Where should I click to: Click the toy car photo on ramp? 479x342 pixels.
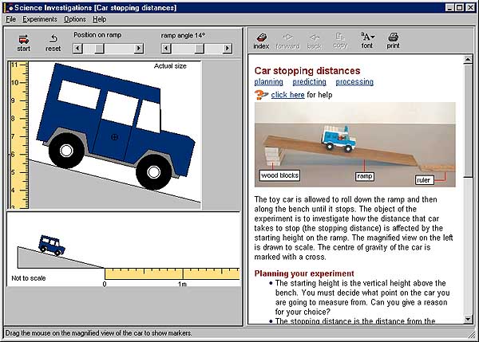tap(339, 138)
